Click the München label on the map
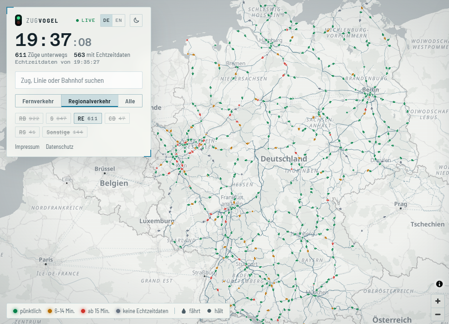The image size is (449, 324). [317, 292]
